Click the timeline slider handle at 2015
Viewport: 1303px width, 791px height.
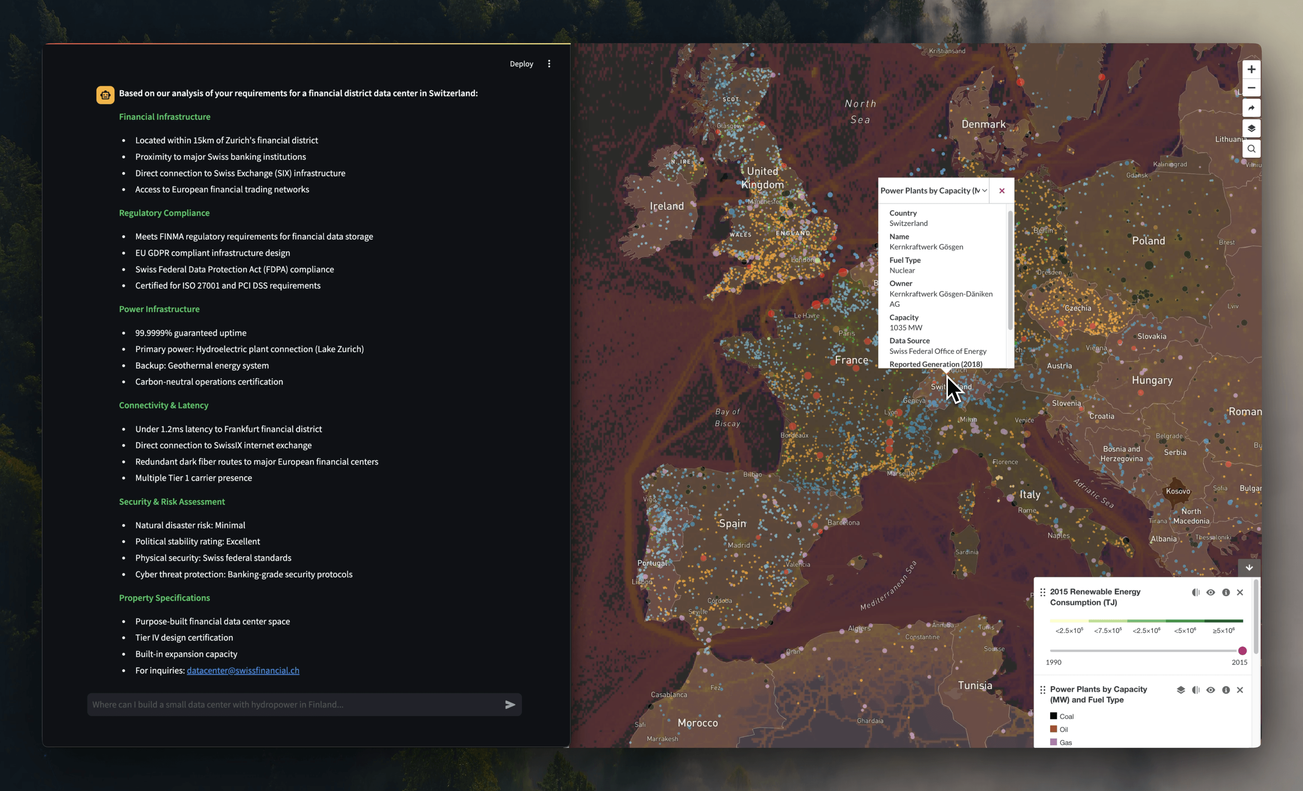pos(1243,651)
